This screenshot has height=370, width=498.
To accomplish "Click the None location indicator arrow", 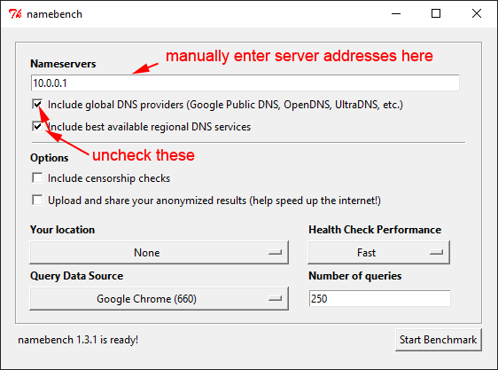I will tap(275, 252).
